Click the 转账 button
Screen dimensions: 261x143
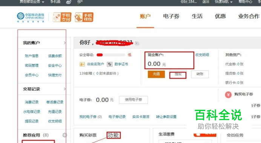click(200, 74)
